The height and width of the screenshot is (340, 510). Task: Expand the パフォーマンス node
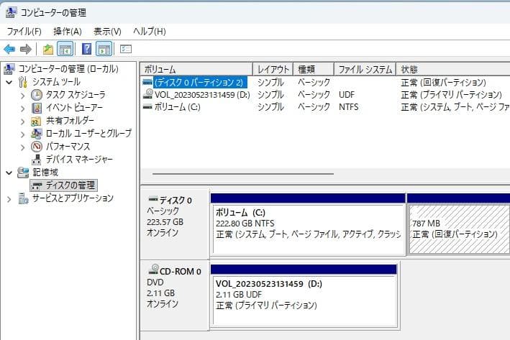pyautogui.click(x=22, y=147)
